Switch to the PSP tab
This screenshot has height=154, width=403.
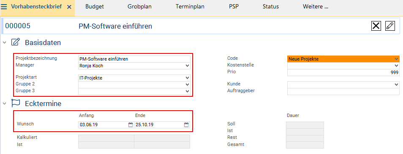[x=234, y=7]
